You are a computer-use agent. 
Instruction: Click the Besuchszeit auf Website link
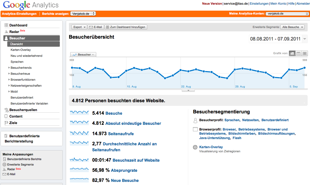[136, 160]
